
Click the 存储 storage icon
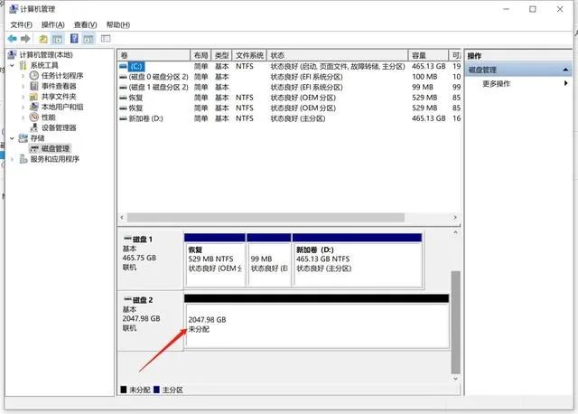coord(23,138)
